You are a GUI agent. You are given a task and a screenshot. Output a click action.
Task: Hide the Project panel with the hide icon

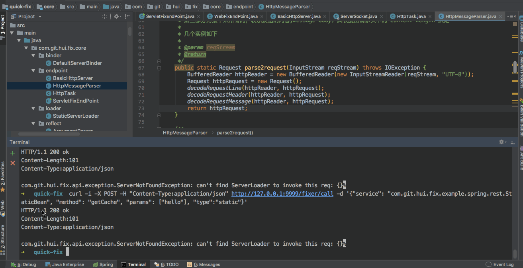[127, 16]
